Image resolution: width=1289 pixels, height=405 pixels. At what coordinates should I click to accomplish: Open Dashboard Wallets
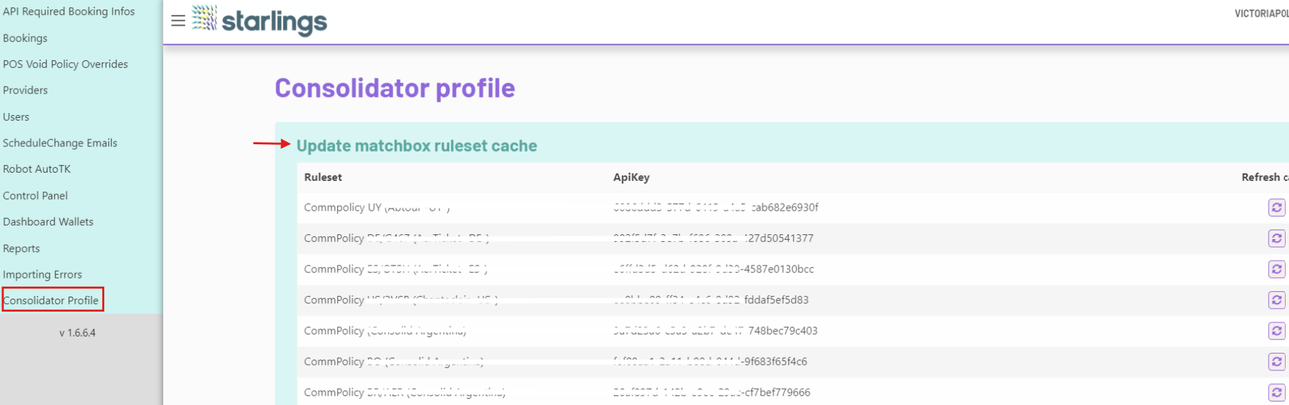click(x=48, y=221)
